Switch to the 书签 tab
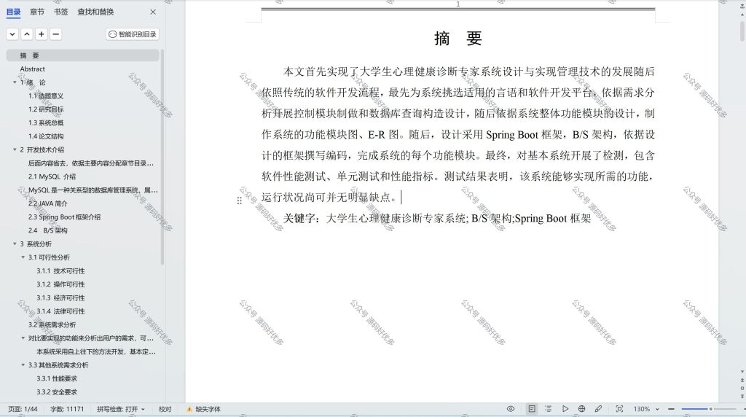The width and height of the screenshot is (746, 417). [x=60, y=12]
